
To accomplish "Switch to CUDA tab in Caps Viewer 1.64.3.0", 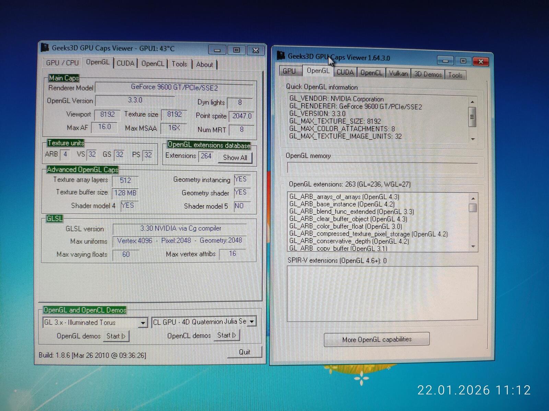I will [345, 72].
